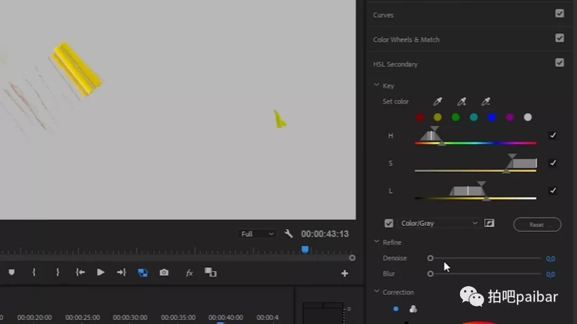Open the Color/Gray mask view dropdown

tap(438, 223)
